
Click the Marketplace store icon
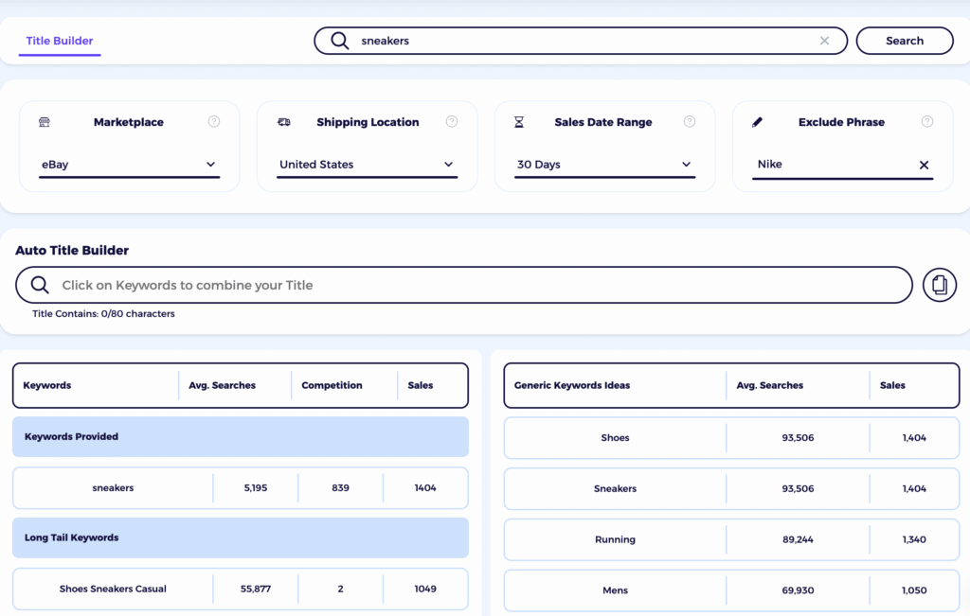(43, 122)
